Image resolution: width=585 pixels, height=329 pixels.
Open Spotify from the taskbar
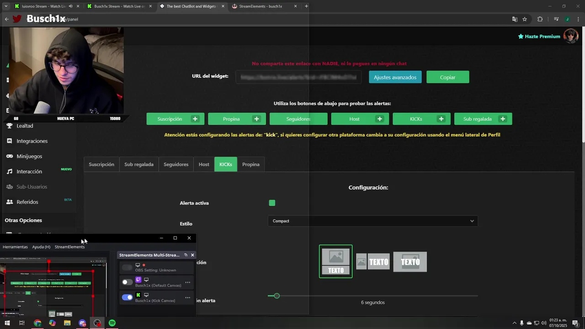pyautogui.click(x=112, y=323)
